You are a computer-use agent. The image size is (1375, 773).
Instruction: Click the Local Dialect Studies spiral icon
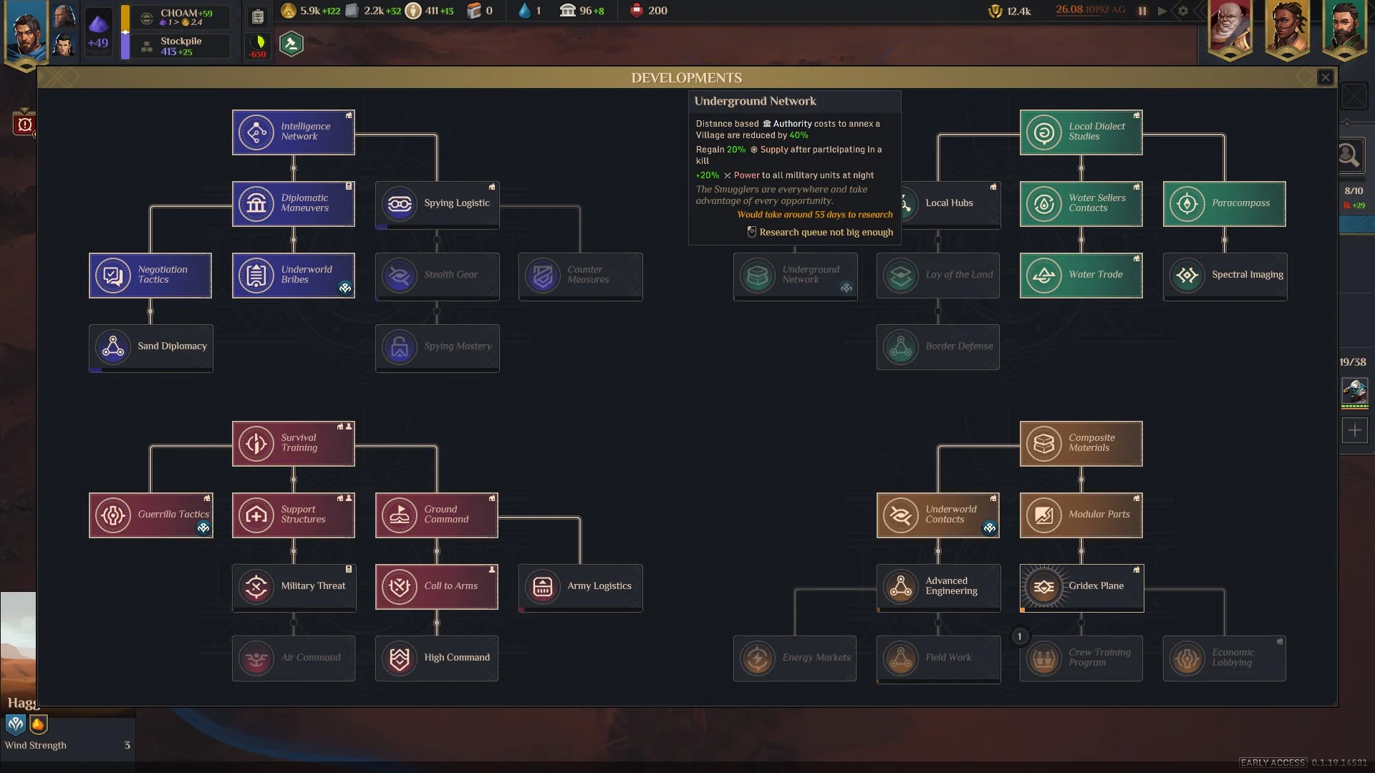pyautogui.click(x=1044, y=132)
